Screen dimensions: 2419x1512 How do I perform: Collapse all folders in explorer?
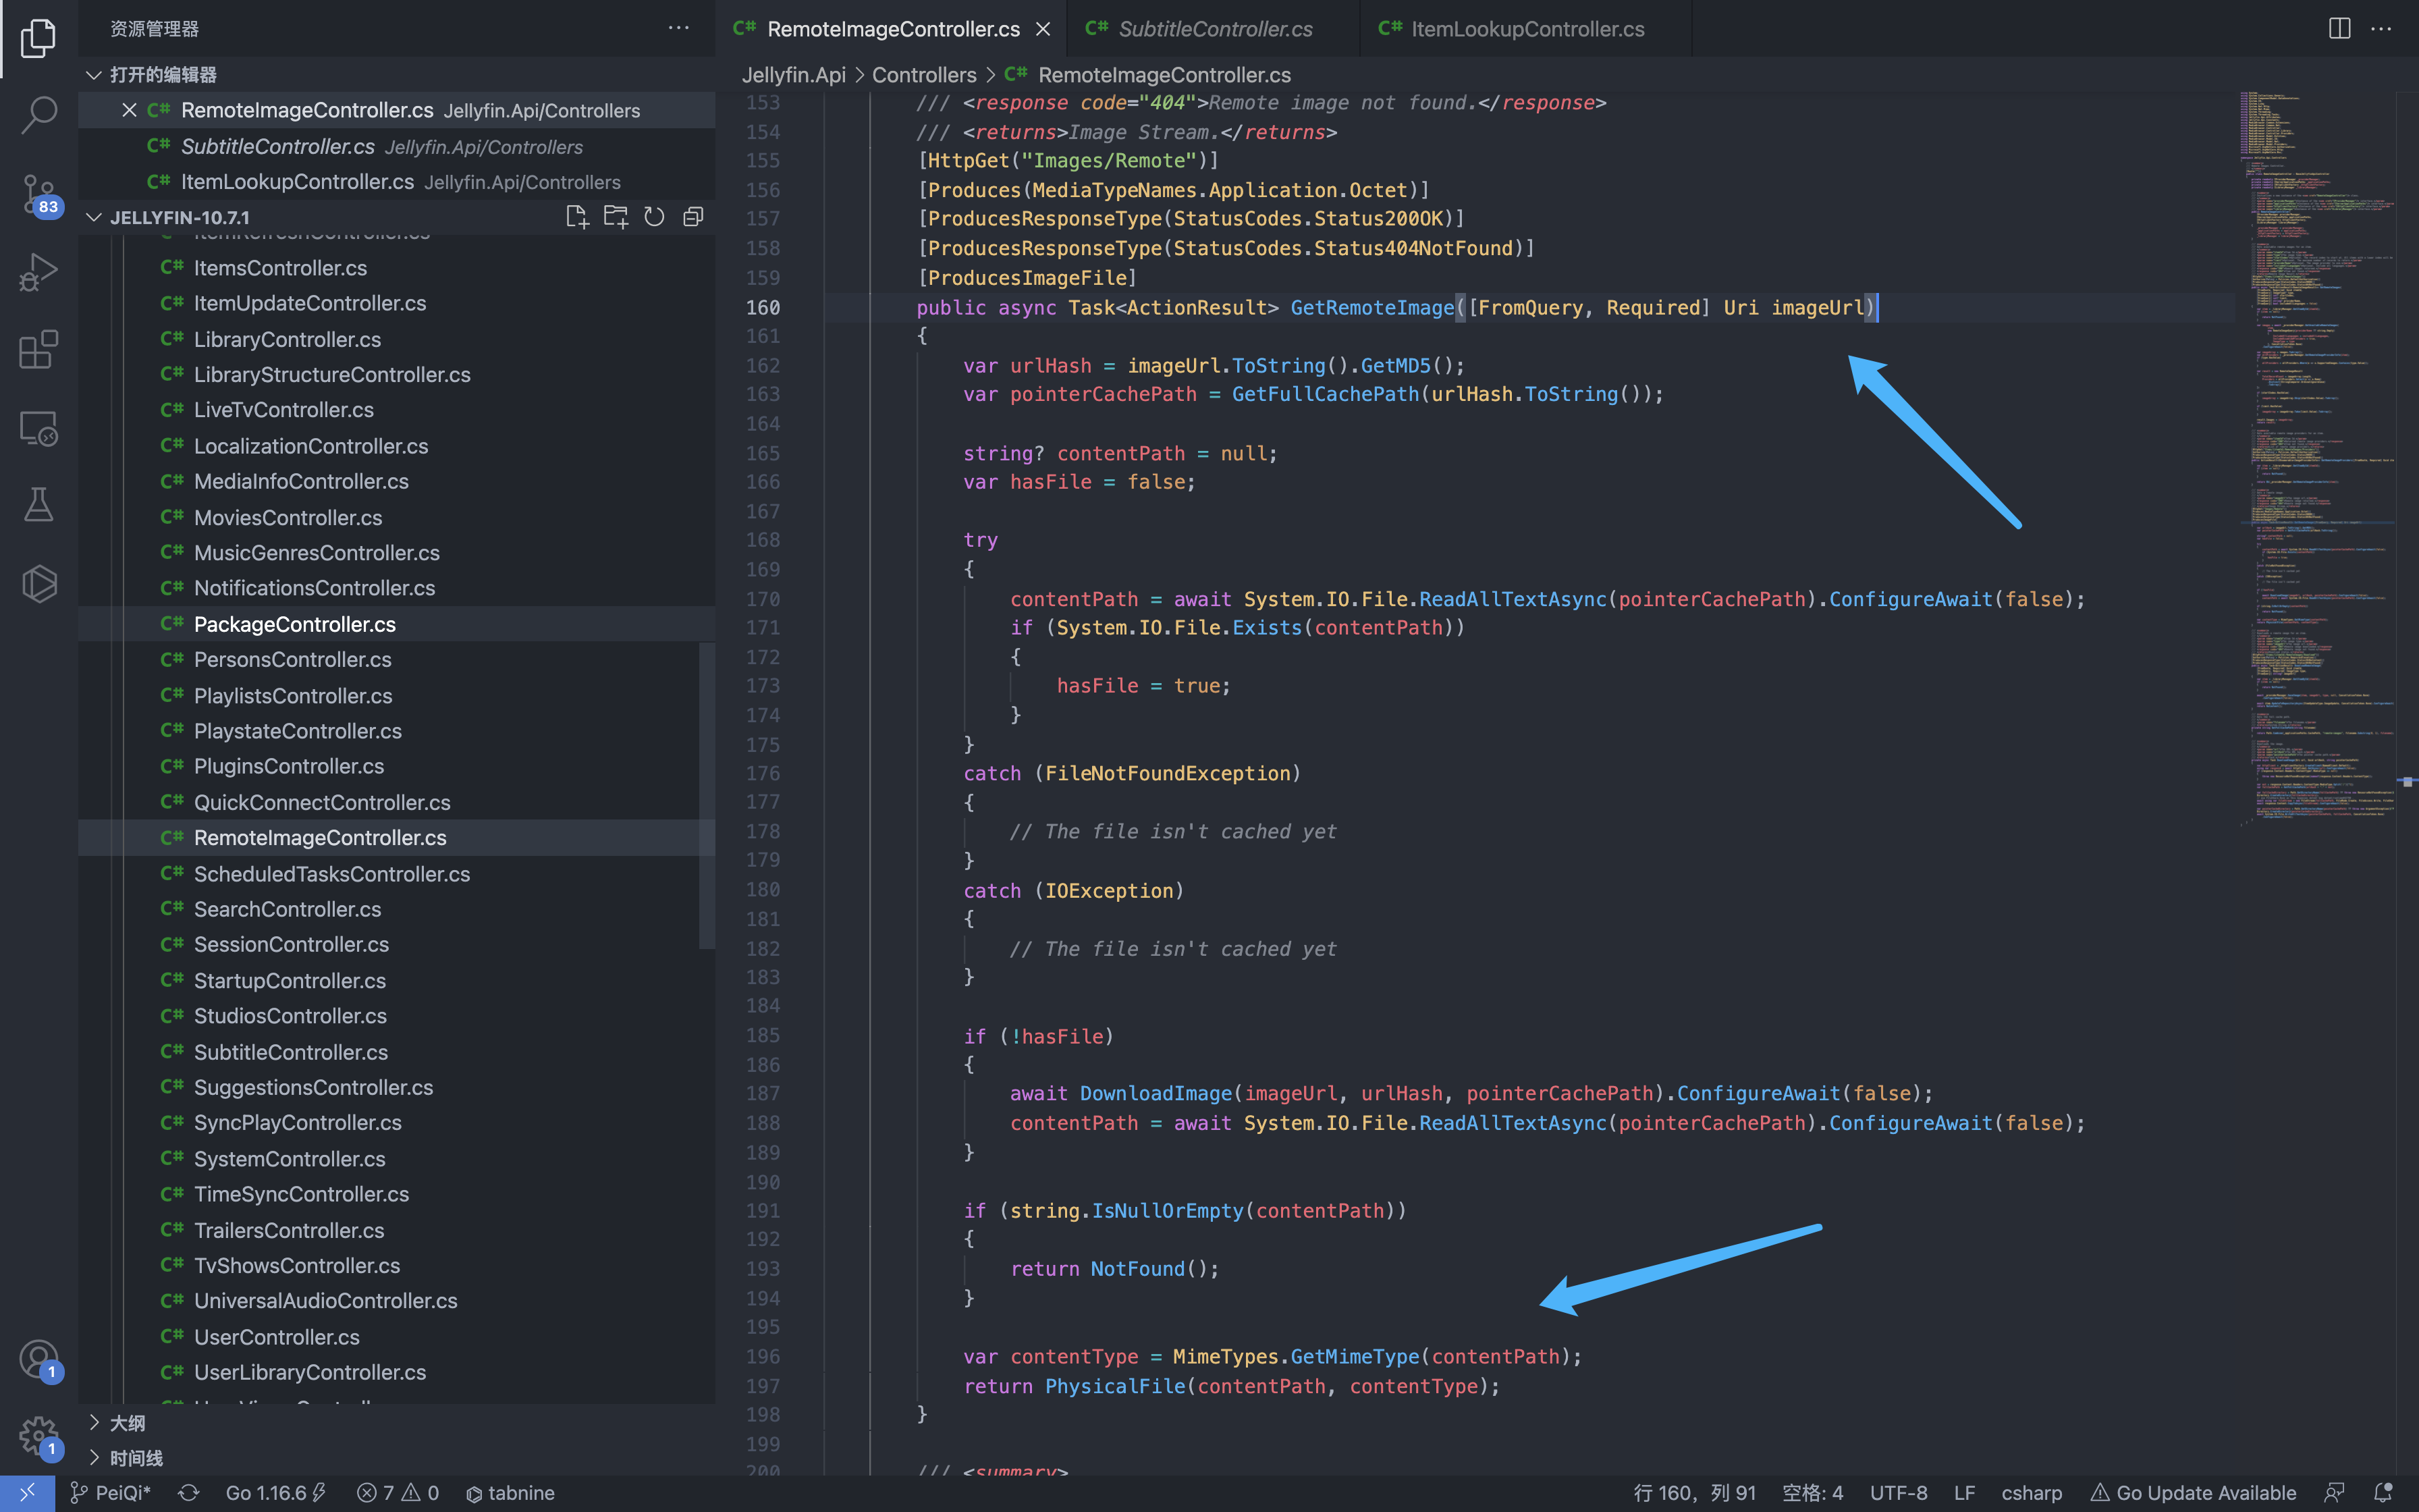[692, 217]
